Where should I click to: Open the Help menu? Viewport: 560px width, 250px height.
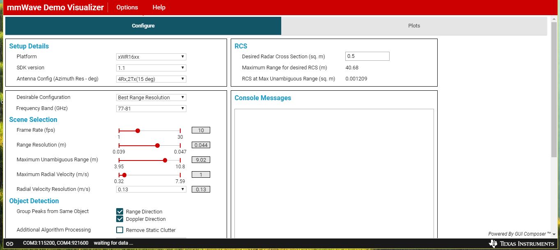(x=159, y=7)
